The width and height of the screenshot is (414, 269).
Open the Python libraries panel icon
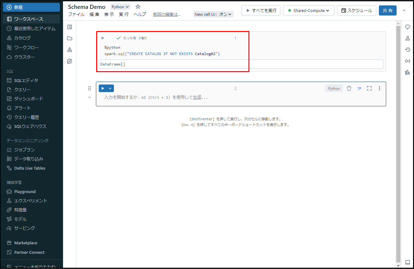[408, 72]
